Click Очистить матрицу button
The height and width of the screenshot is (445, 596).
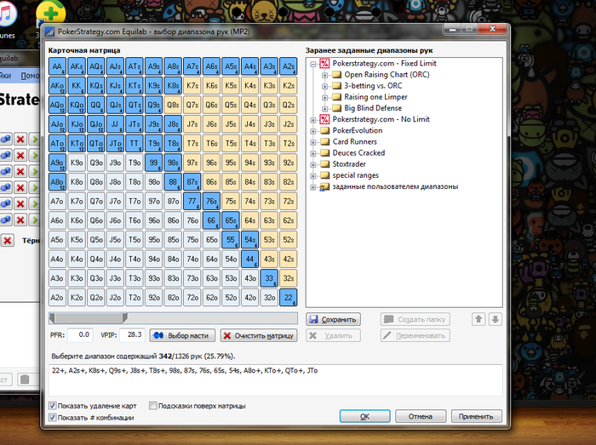click(259, 335)
